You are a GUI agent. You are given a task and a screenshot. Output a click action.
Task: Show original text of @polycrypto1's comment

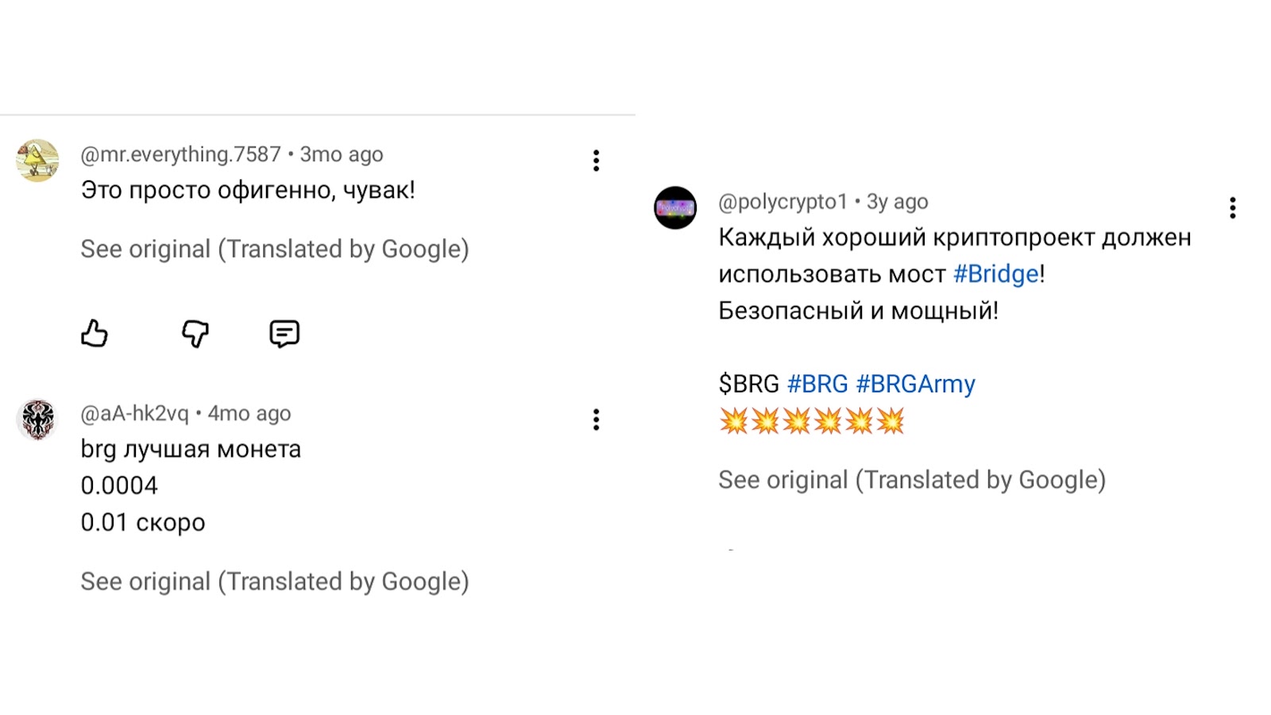coord(914,479)
